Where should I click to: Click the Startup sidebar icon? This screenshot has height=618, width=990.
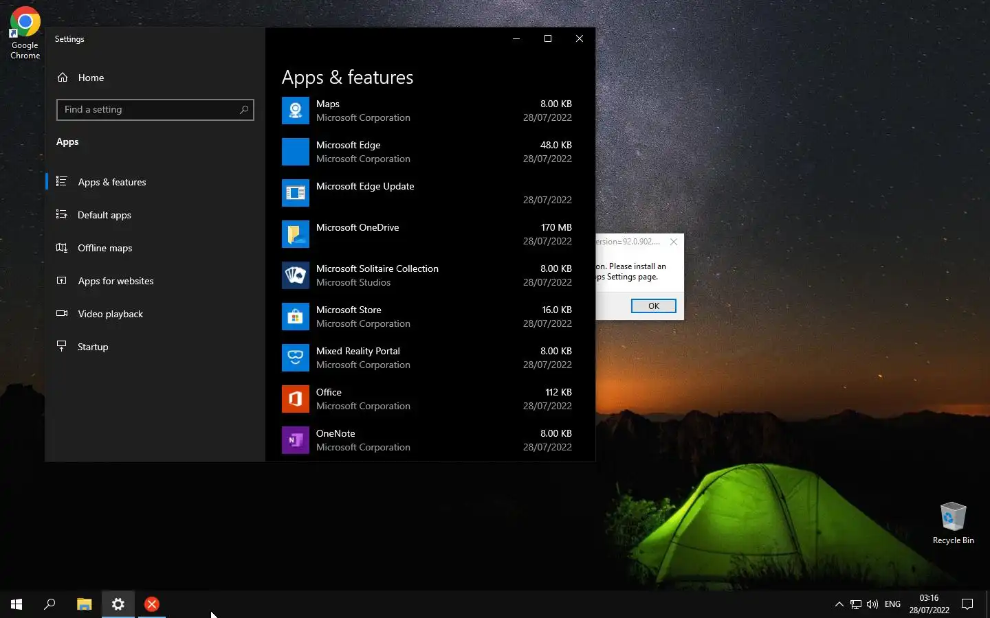tap(62, 346)
